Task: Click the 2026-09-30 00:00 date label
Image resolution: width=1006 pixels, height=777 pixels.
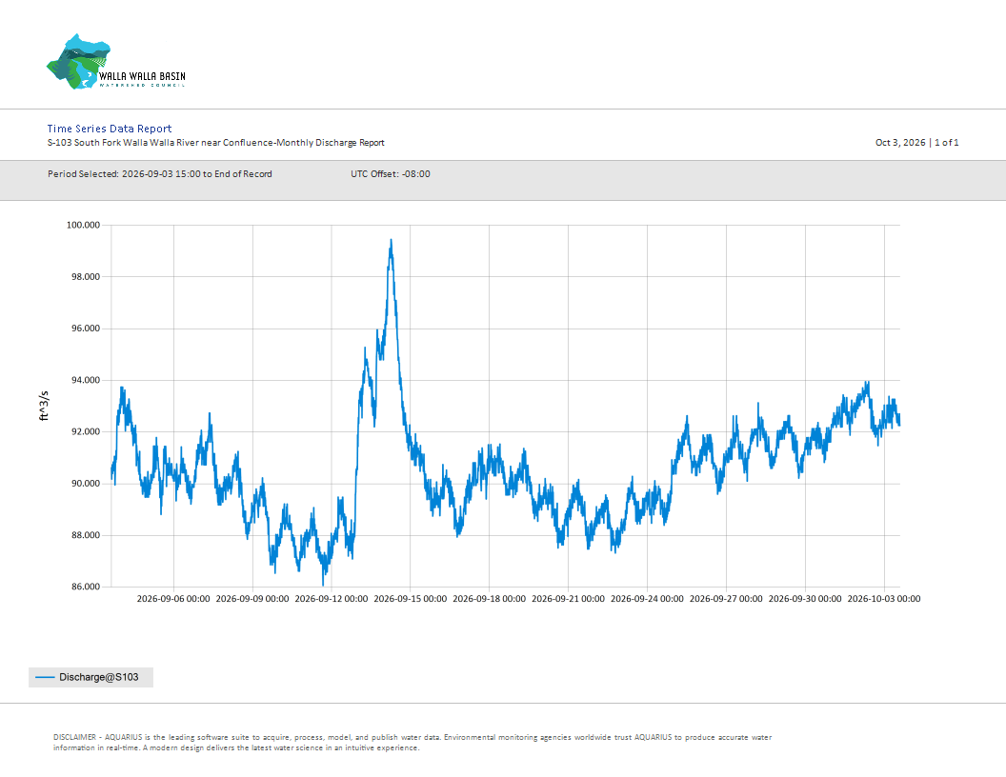Action: [805, 599]
